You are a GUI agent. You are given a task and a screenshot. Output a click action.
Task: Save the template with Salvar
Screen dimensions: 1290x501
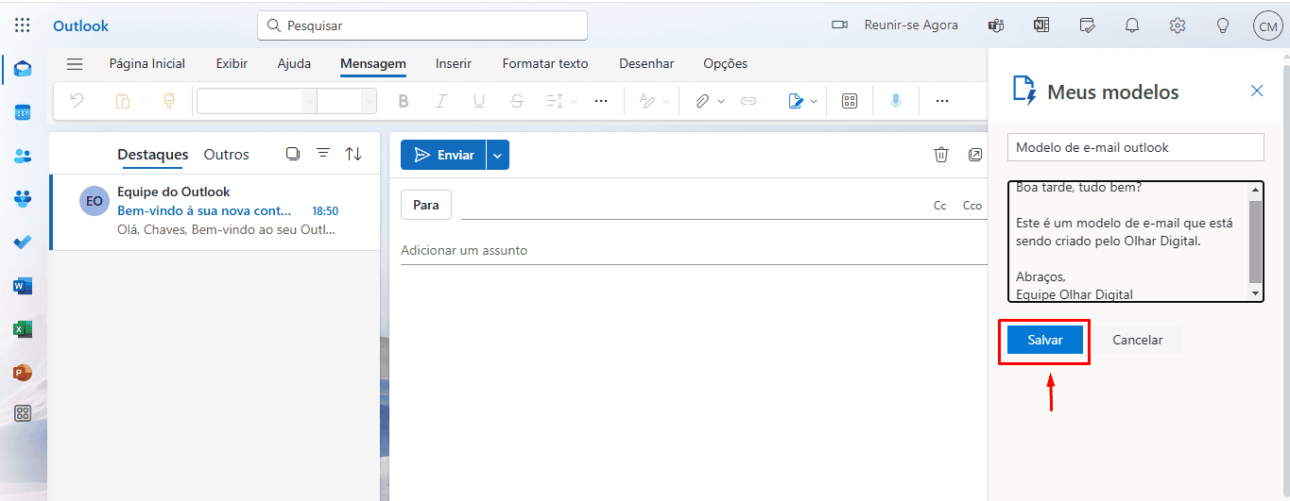click(x=1045, y=340)
